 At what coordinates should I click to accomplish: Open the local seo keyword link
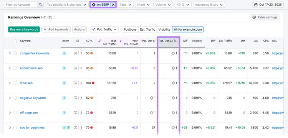click(26, 83)
